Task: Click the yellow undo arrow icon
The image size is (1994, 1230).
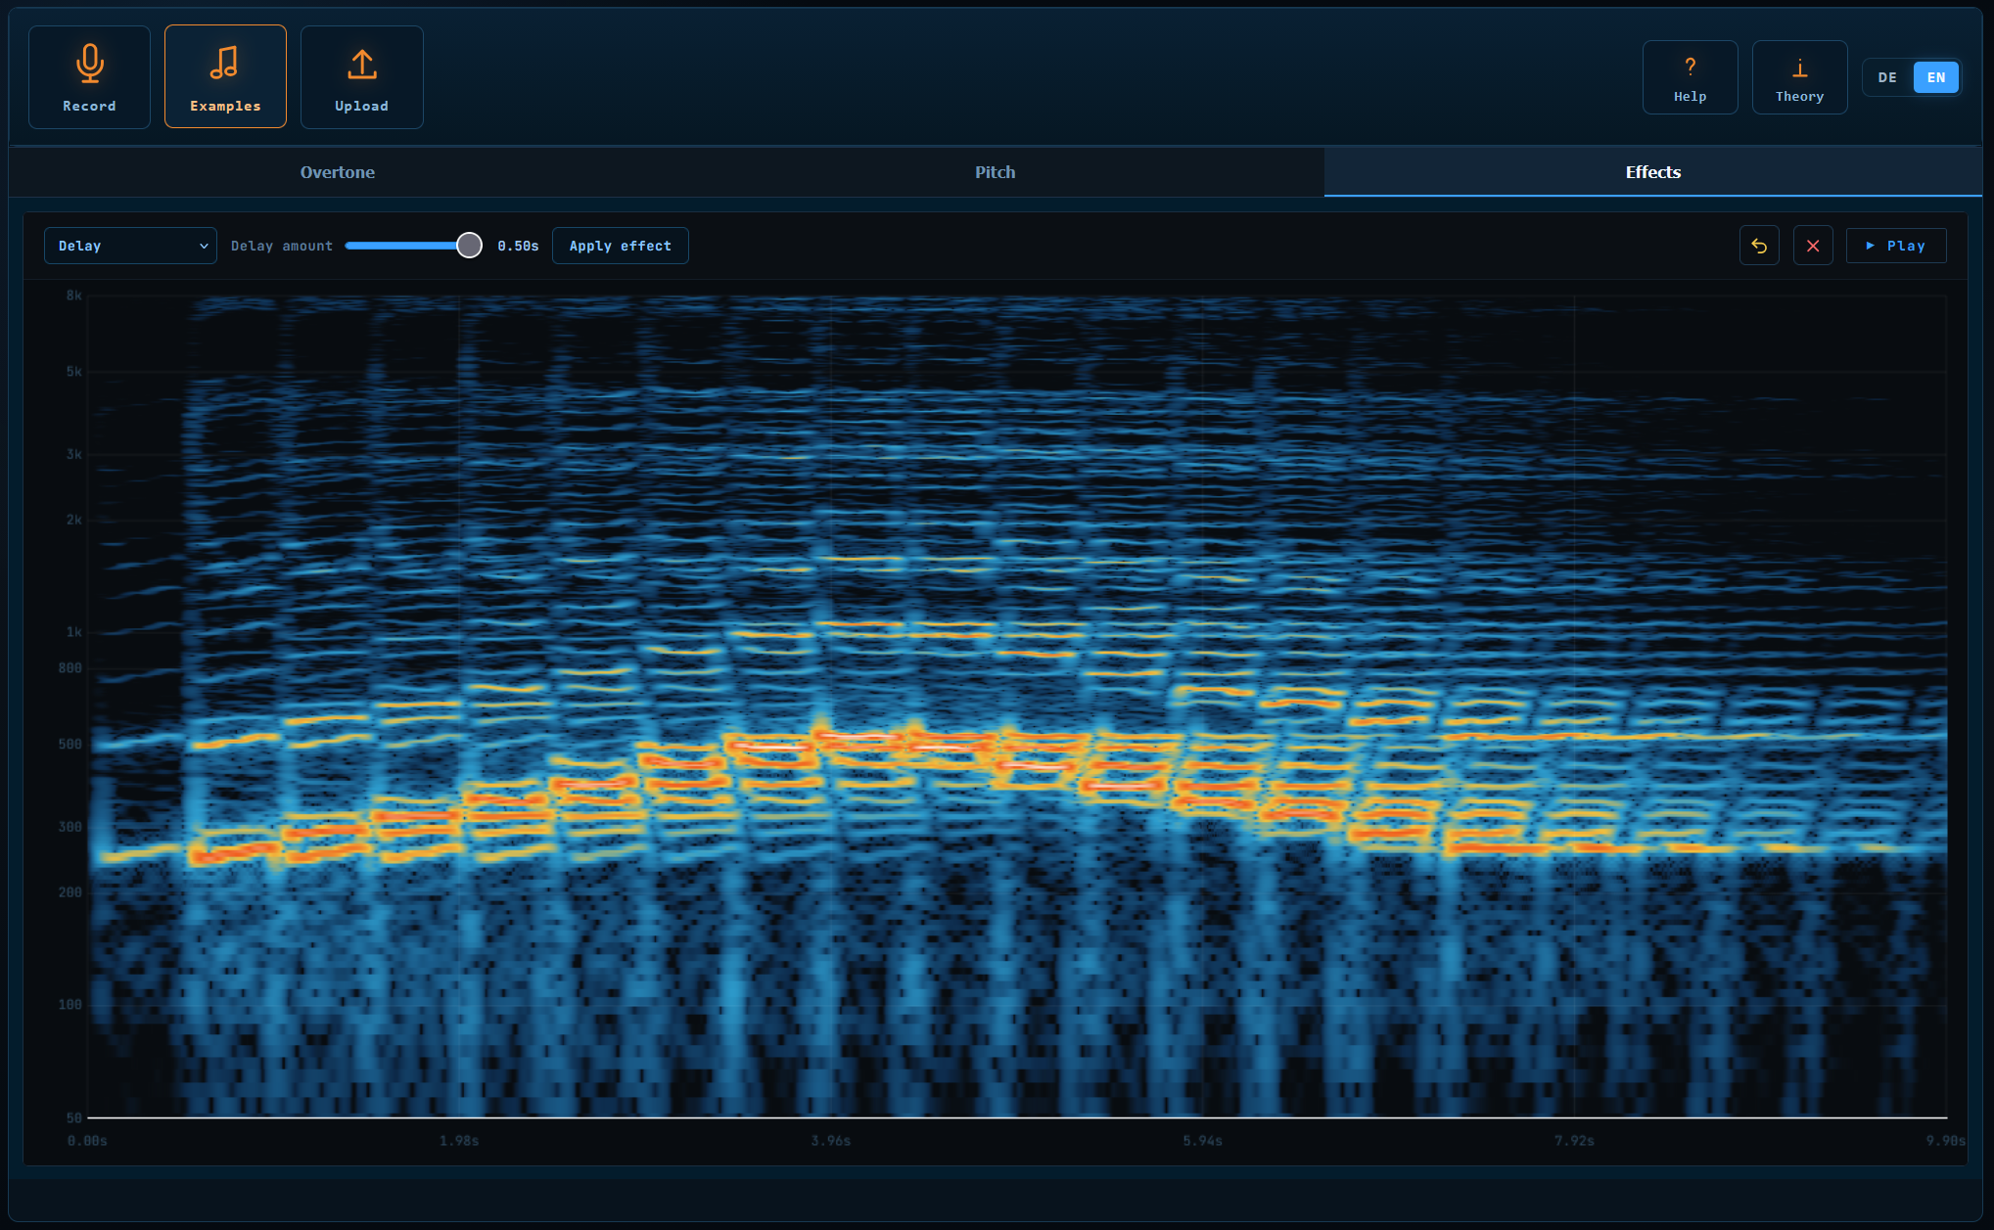Action: [x=1759, y=246]
